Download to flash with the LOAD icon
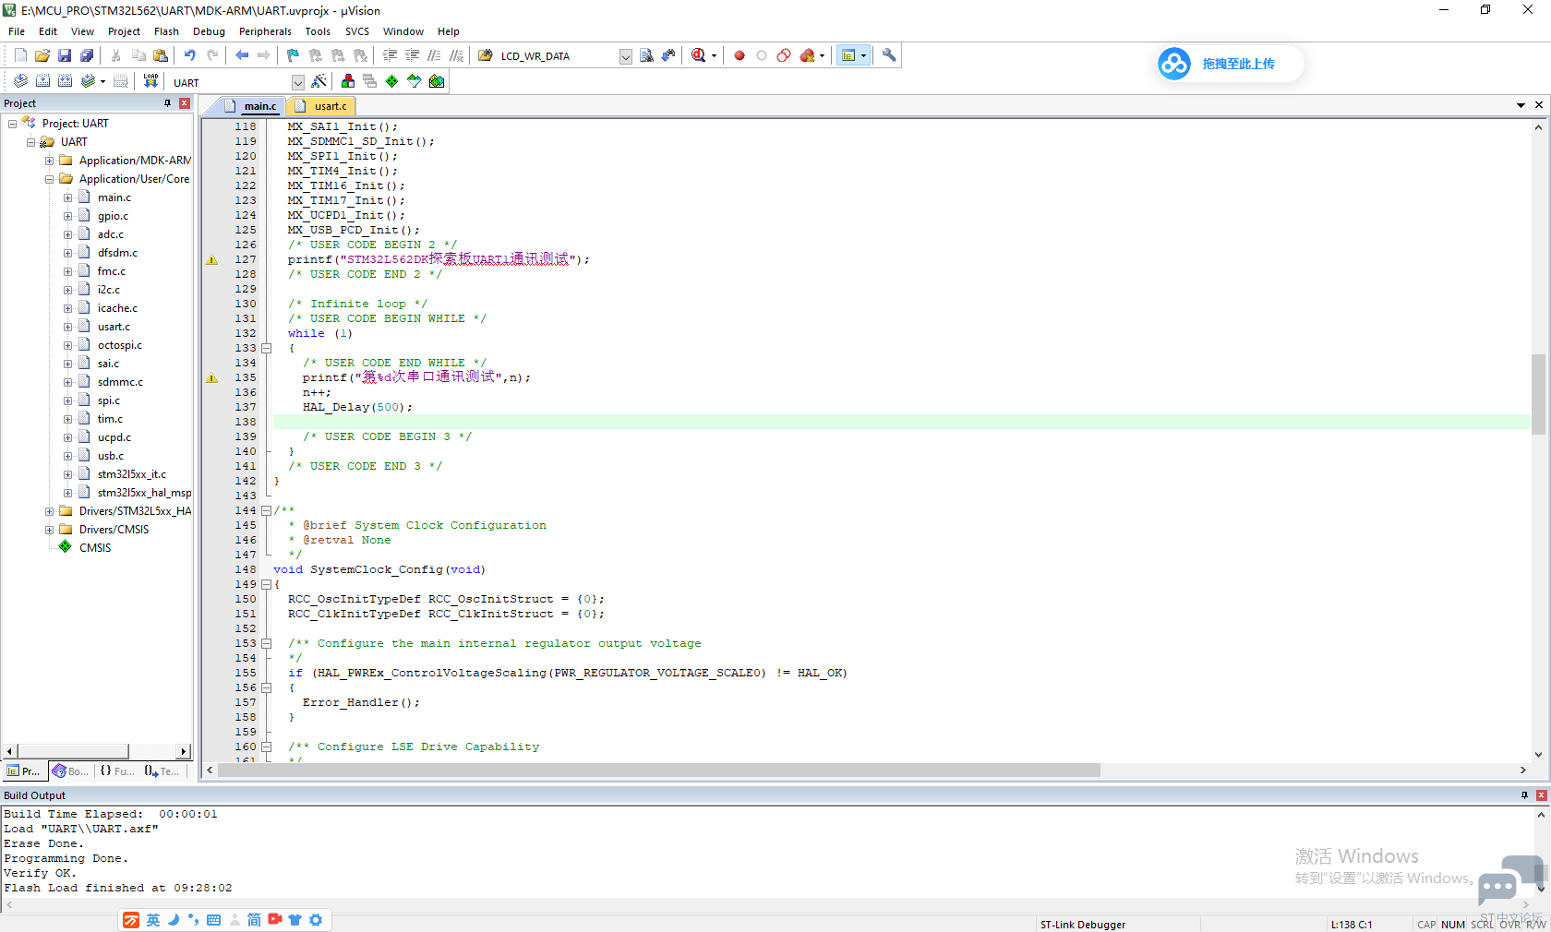 click(150, 81)
